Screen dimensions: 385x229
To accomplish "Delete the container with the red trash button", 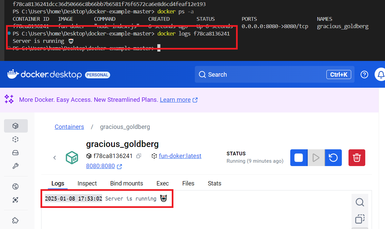I will tap(357, 158).
